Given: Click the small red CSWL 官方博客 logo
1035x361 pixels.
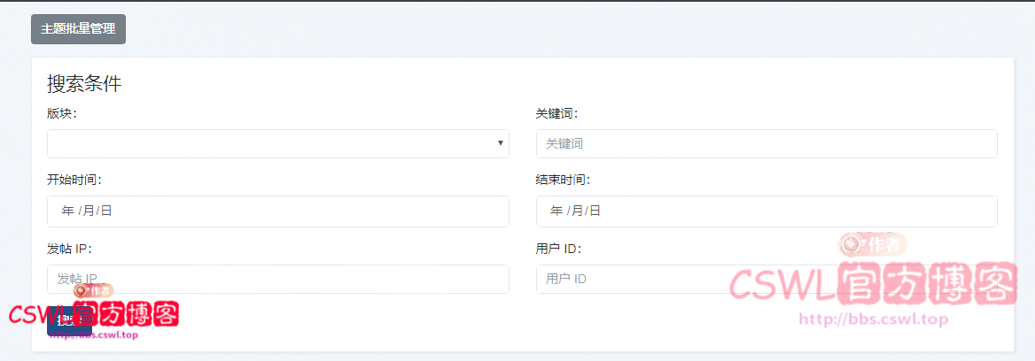Looking at the screenshot, I should coord(93,314).
